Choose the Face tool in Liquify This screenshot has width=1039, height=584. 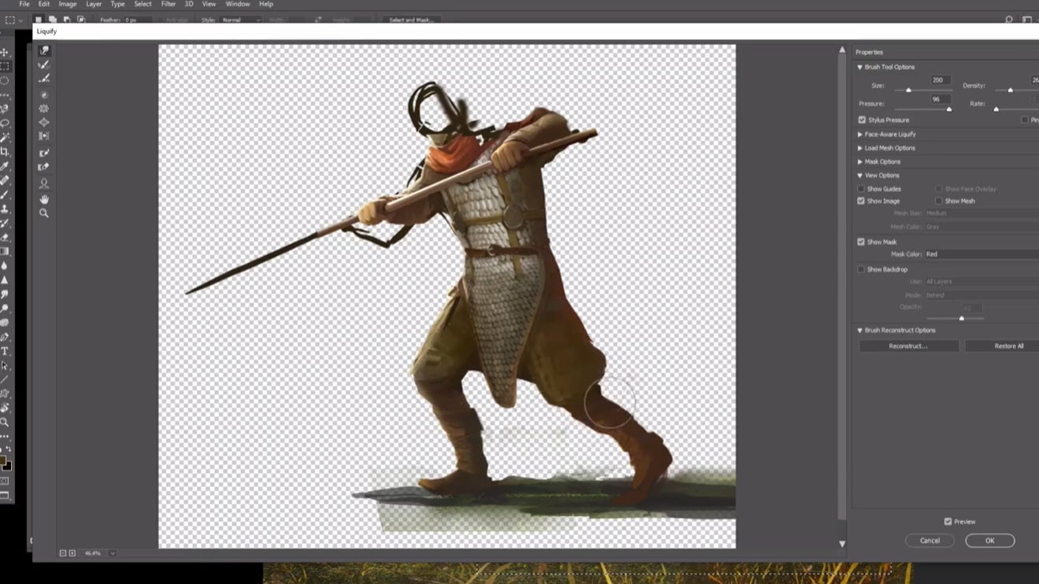click(x=44, y=183)
